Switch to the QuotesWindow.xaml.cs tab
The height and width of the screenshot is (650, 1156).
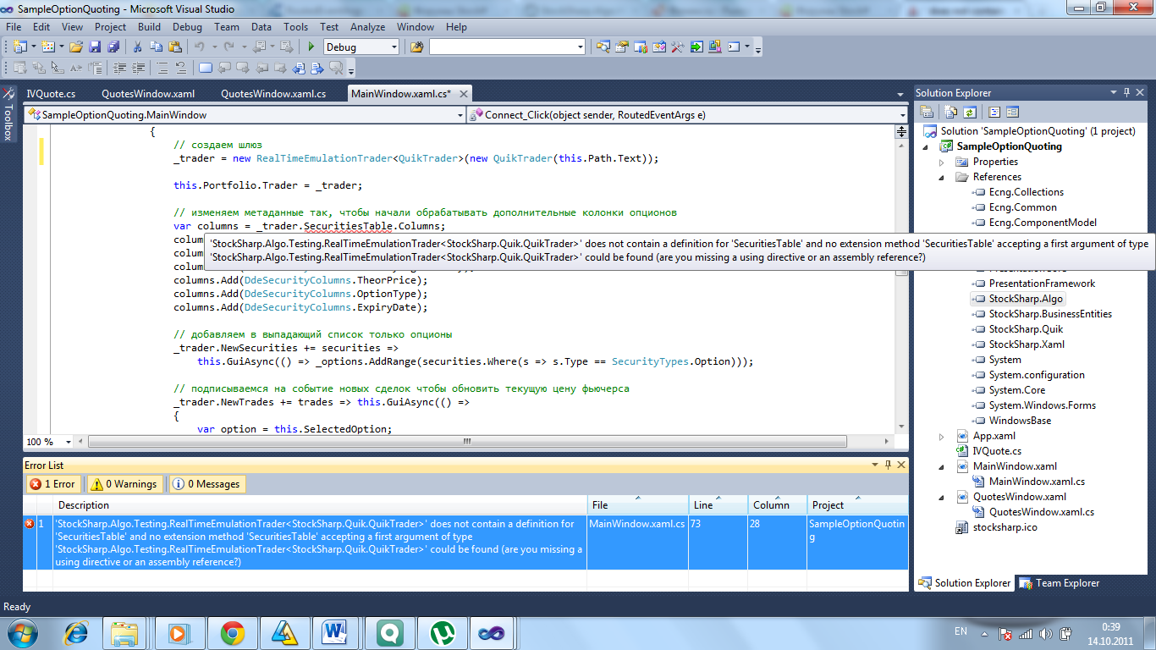pyautogui.click(x=272, y=94)
